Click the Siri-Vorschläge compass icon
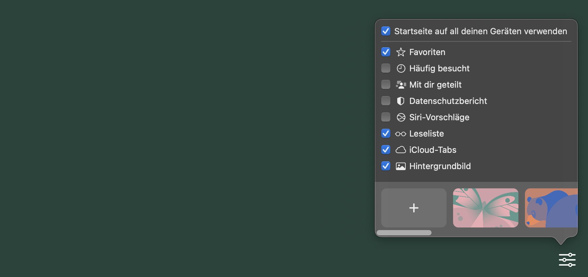The height and width of the screenshot is (277, 588). 400,117
